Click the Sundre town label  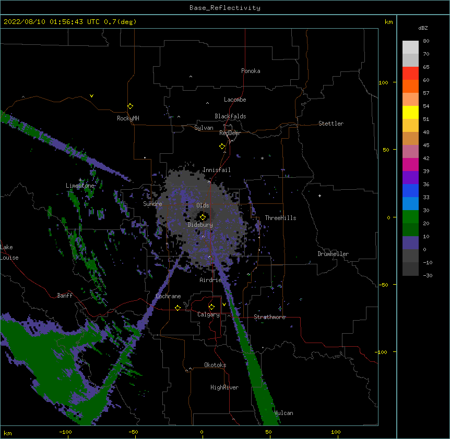coord(152,204)
